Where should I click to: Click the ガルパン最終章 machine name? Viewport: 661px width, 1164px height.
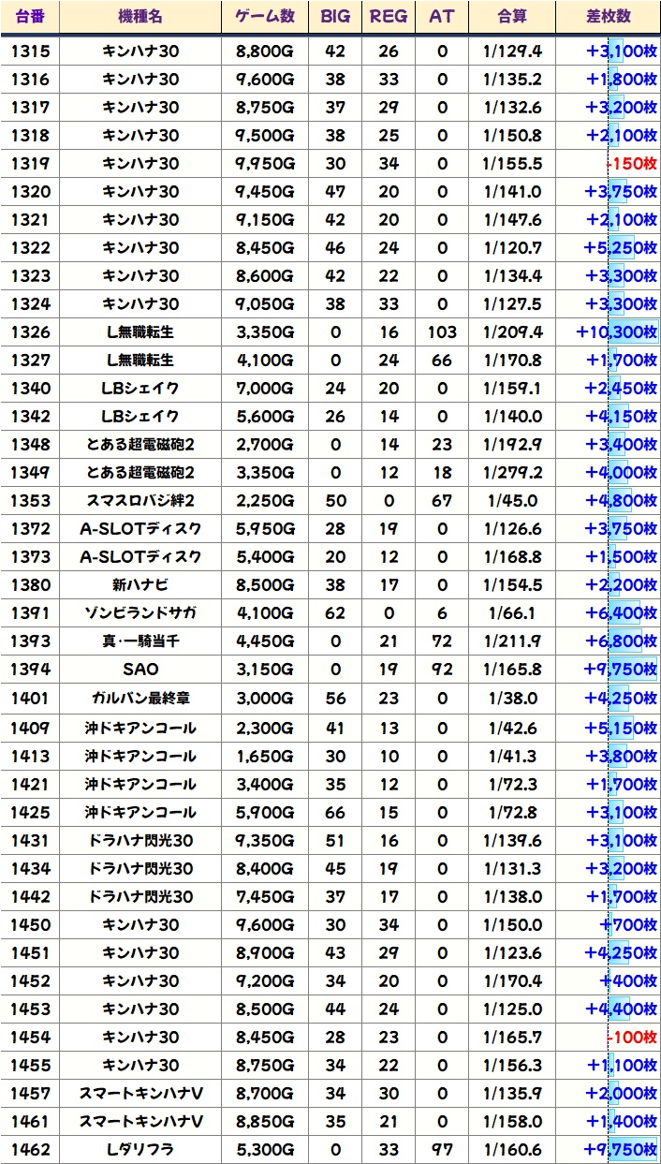pos(140,699)
